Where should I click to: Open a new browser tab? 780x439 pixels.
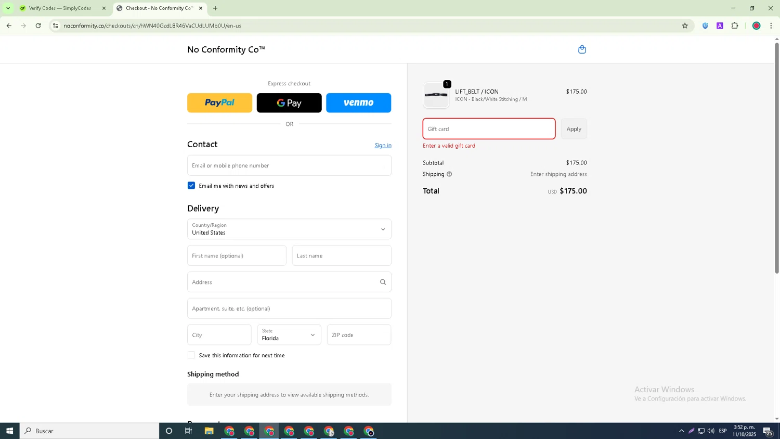[215, 8]
